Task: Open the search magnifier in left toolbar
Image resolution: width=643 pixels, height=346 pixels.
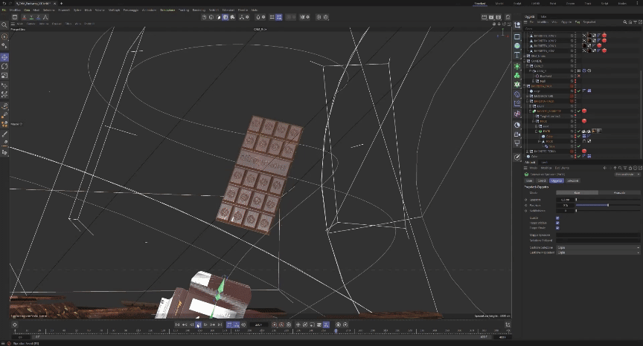Action: tap(4, 25)
